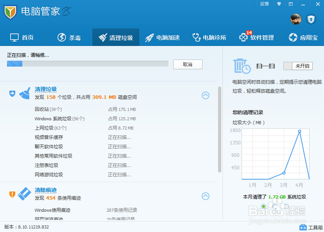Select the 视频音乐缓存 row
The height and width of the screenshot is (232, 324).
[82, 137]
